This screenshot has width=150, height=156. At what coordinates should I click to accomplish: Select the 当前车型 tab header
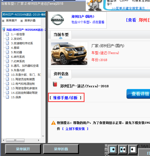point(61,35)
